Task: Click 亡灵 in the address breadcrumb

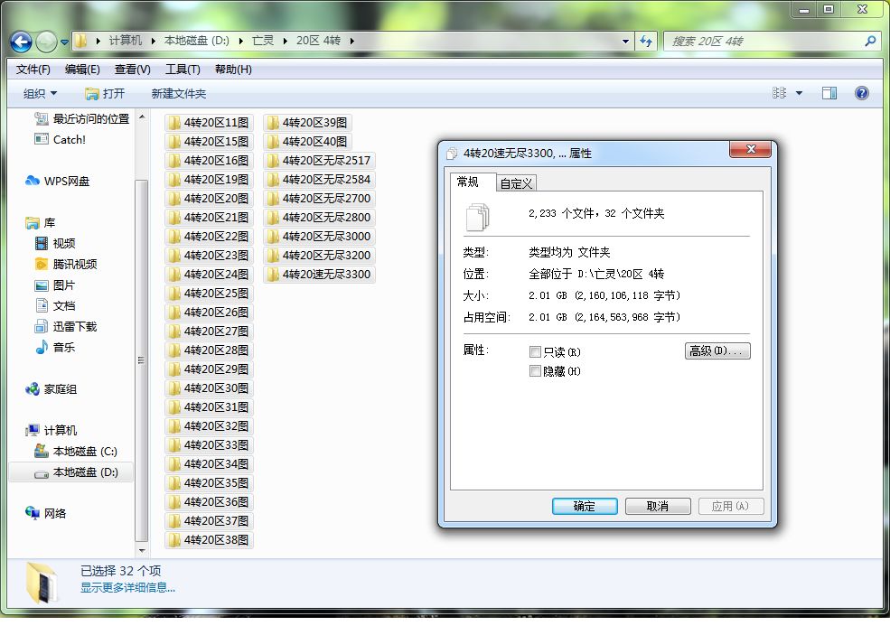Action: coord(263,41)
